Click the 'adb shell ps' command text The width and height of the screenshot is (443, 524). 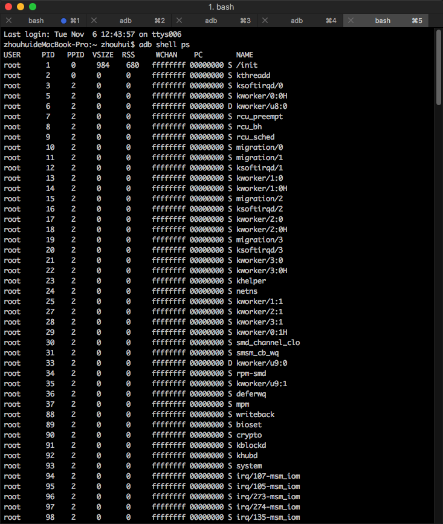coord(164,45)
